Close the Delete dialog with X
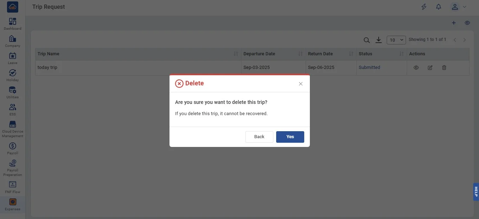 click(x=300, y=84)
